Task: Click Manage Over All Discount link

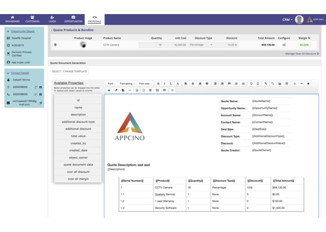Action: [x=302, y=54]
